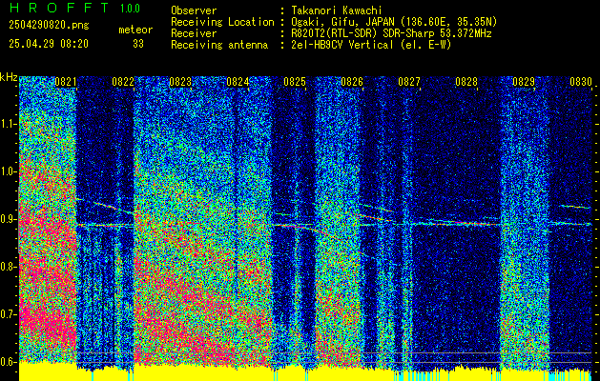This screenshot has height=381, width=600.
Task: Click the 0.8 frequency axis label
Action: (x=8, y=267)
